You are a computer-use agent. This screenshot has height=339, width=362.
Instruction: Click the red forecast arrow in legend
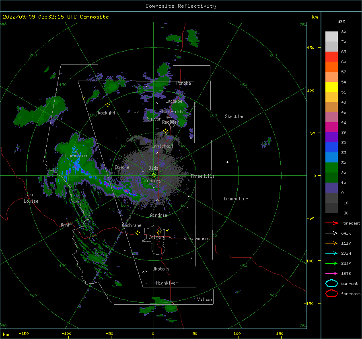pyautogui.click(x=331, y=223)
